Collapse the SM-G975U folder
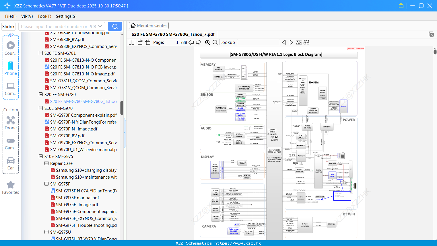Screen dimensions: 437x246 pyautogui.click(x=46, y=232)
